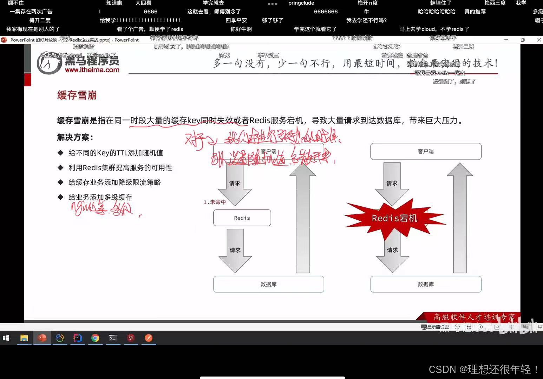Image resolution: width=543 pixels, height=379 pixels.
Task: Click the 解决方案 label
Action: pos(75,137)
